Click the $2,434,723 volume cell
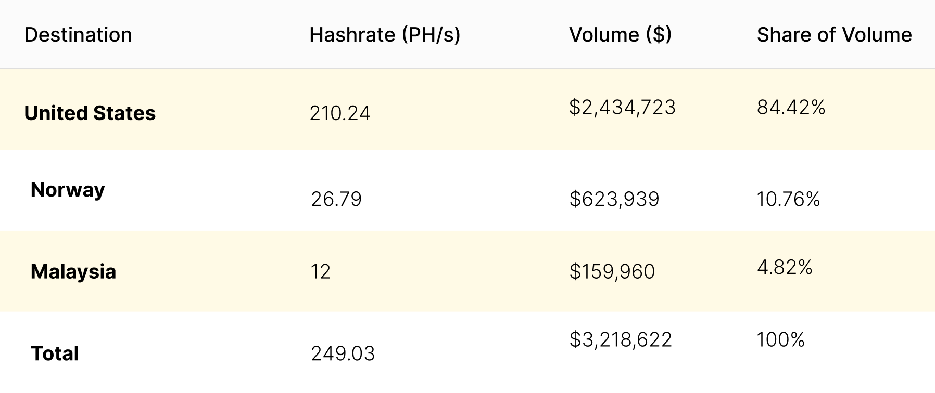This screenshot has width=935, height=393. click(622, 108)
